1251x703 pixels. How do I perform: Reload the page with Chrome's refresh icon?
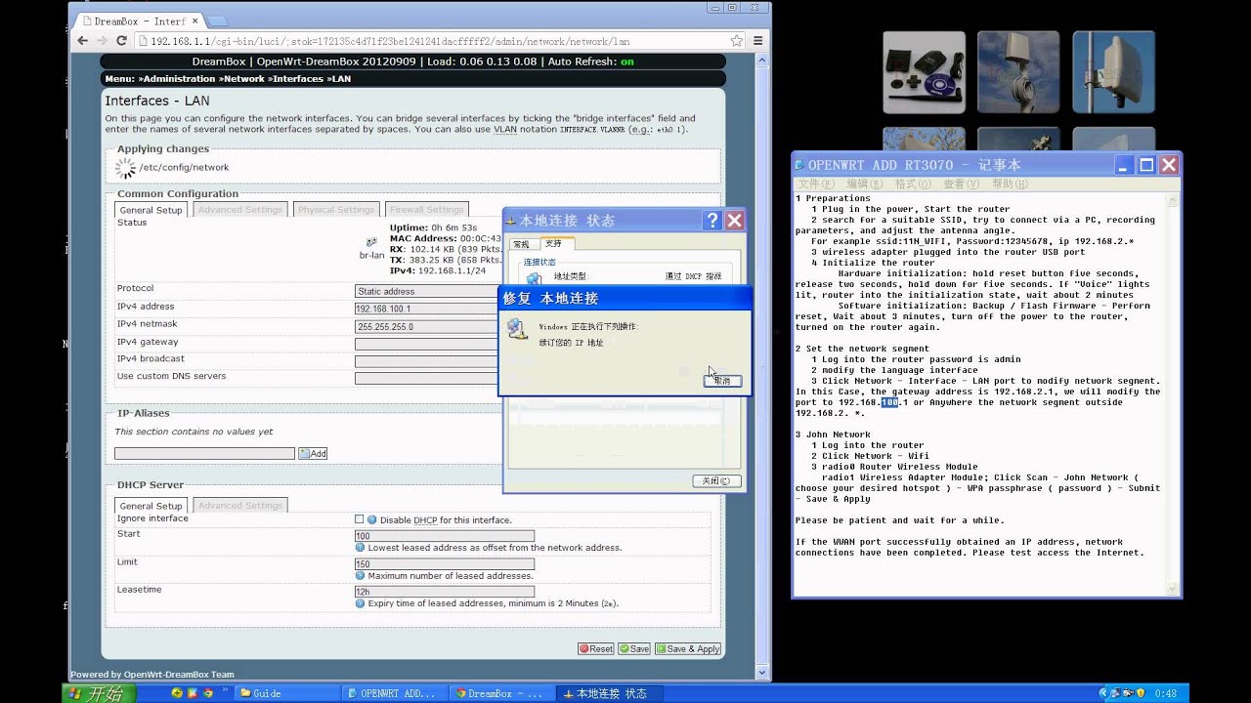(x=122, y=41)
